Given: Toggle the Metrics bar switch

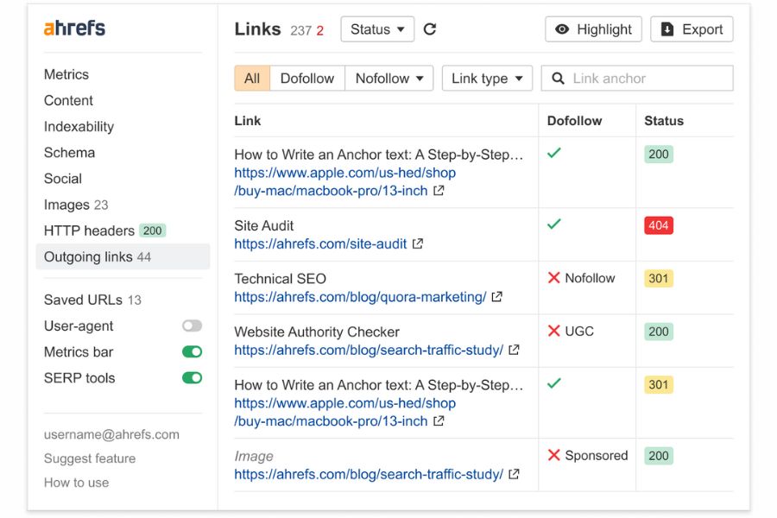Looking at the screenshot, I should pyautogui.click(x=192, y=352).
